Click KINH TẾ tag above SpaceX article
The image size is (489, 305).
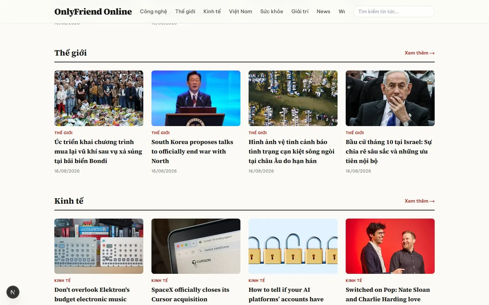(160, 281)
